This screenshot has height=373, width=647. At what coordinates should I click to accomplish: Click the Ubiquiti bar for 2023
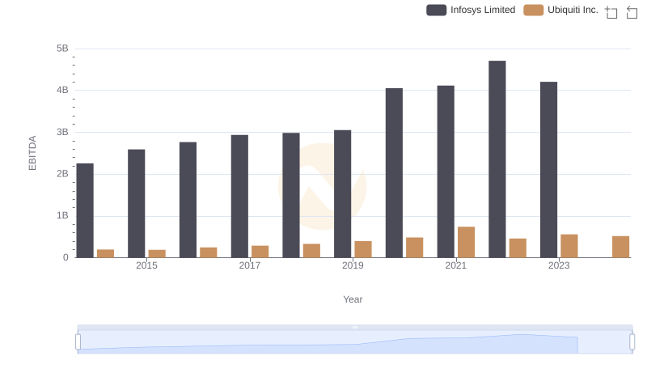(569, 246)
